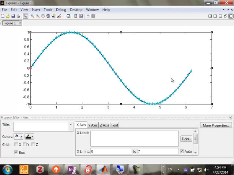This screenshot has height=175, width=234.
Task: Switch to the Z Axis tab
Action: point(105,125)
